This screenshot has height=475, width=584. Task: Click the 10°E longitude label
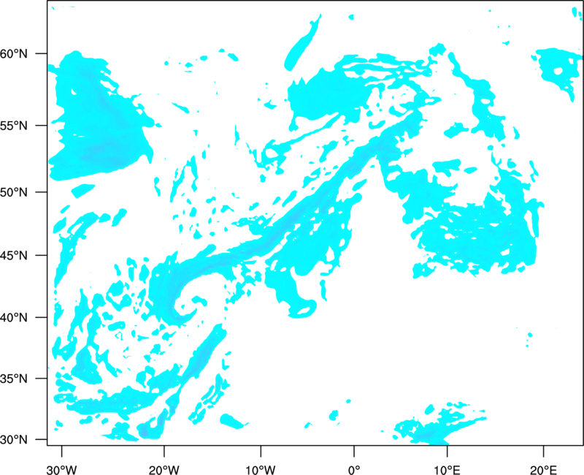[447, 470]
